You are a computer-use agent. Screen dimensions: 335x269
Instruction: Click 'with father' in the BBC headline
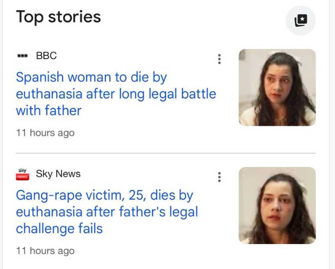(48, 111)
